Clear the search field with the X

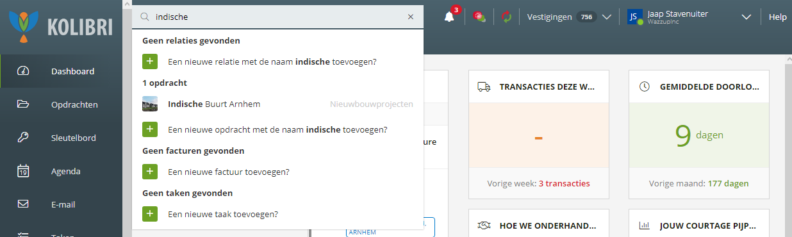pyautogui.click(x=411, y=17)
